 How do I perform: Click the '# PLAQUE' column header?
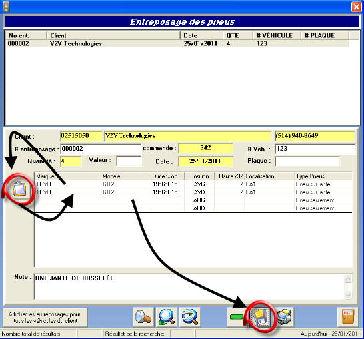click(x=325, y=35)
